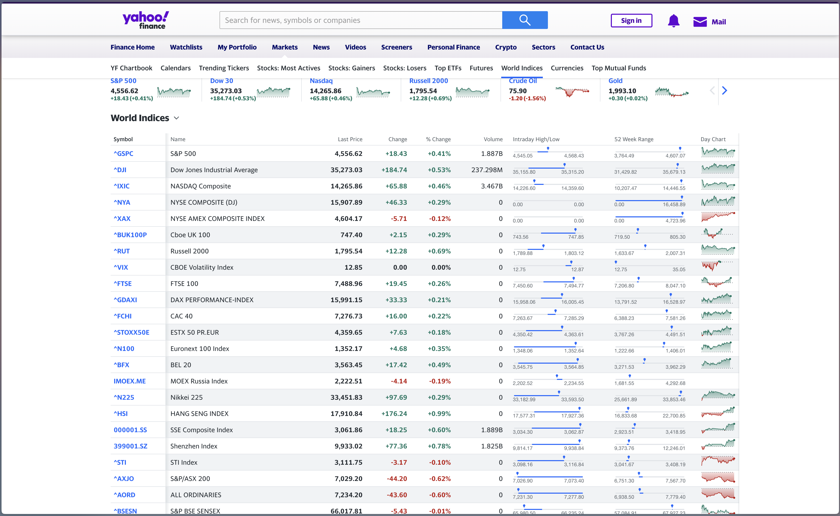Go to the News section
The image size is (840, 516).
pyautogui.click(x=321, y=47)
